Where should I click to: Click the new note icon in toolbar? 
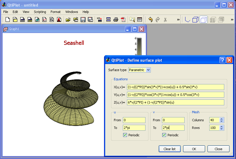(x=37, y=20)
